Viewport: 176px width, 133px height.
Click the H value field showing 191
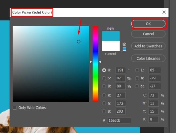point(121,70)
